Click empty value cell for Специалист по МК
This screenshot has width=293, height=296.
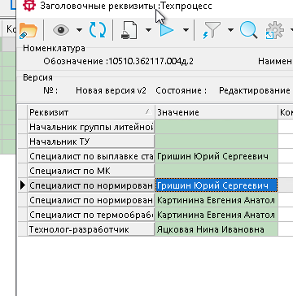pyautogui.click(x=216, y=171)
